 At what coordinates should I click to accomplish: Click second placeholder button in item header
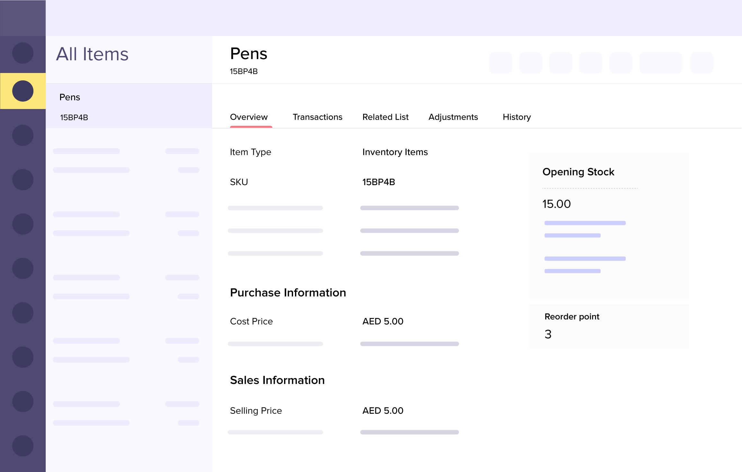click(531, 63)
